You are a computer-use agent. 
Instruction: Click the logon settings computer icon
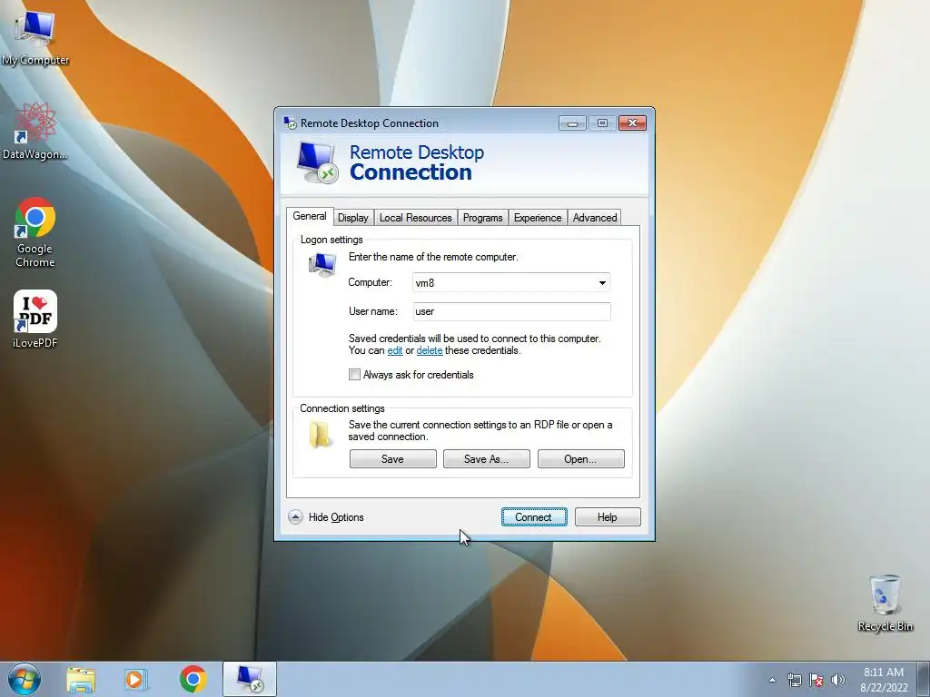point(322,264)
